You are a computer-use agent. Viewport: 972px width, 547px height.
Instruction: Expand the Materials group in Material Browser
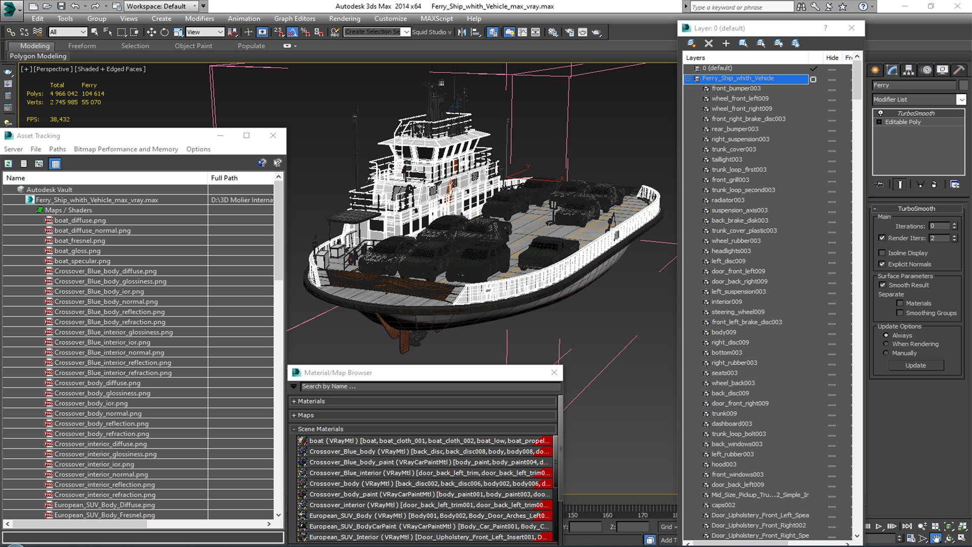[x=294, y=401]
